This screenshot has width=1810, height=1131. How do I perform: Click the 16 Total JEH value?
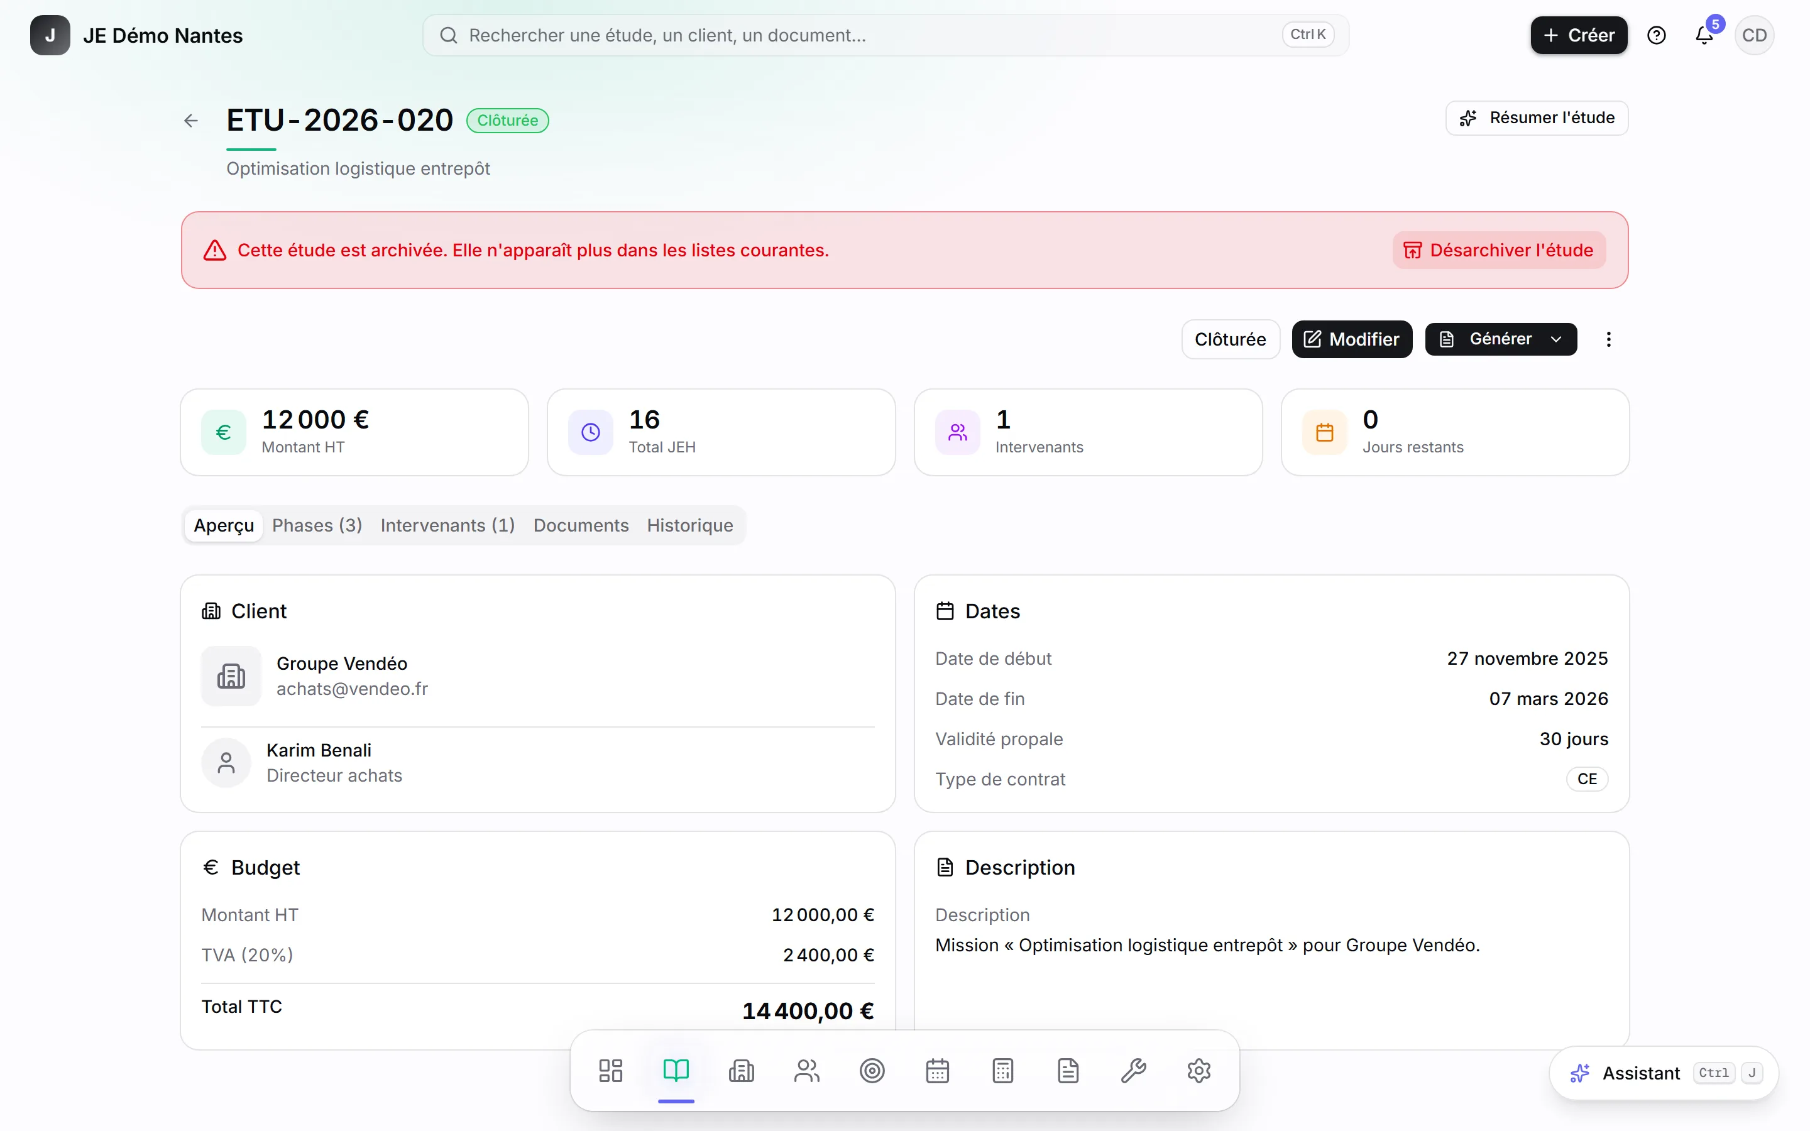point(645,420)
